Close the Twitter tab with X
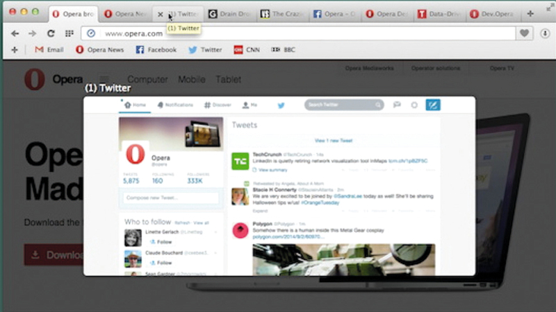556x312 pixels. [x=161, y=15]
